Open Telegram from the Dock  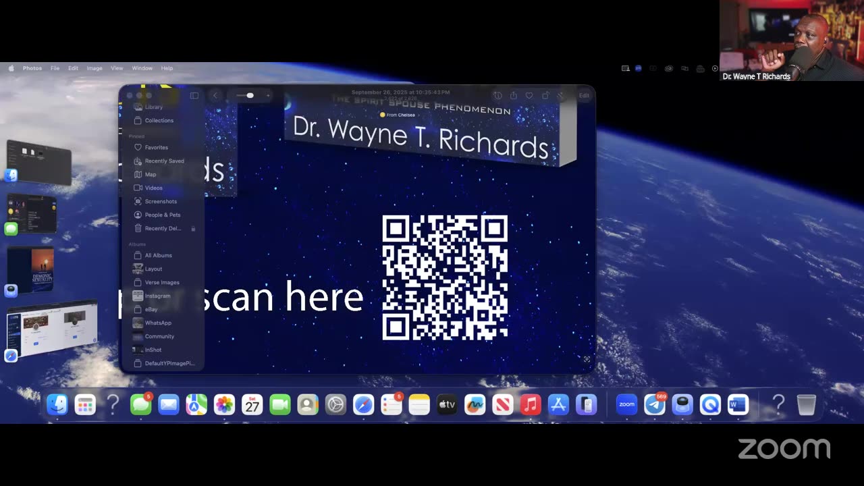click(655, 404)
